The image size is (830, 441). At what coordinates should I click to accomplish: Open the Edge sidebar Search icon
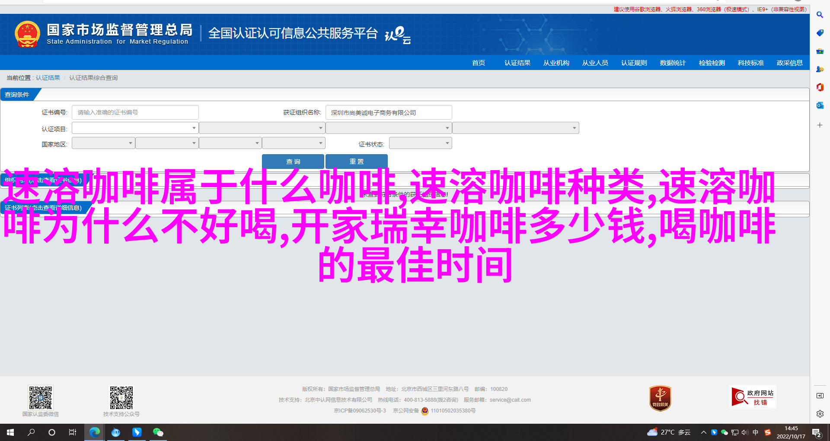point(820,15)
